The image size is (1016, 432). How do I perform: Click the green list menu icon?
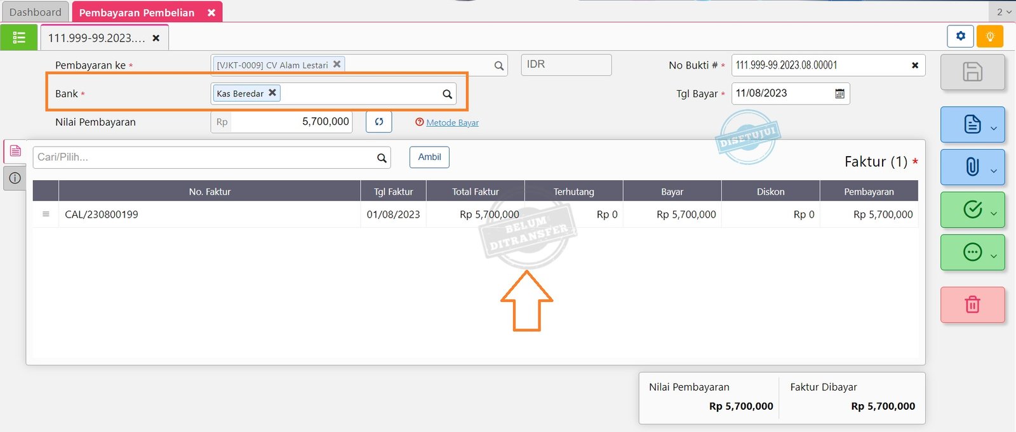[x=19, y=37]
